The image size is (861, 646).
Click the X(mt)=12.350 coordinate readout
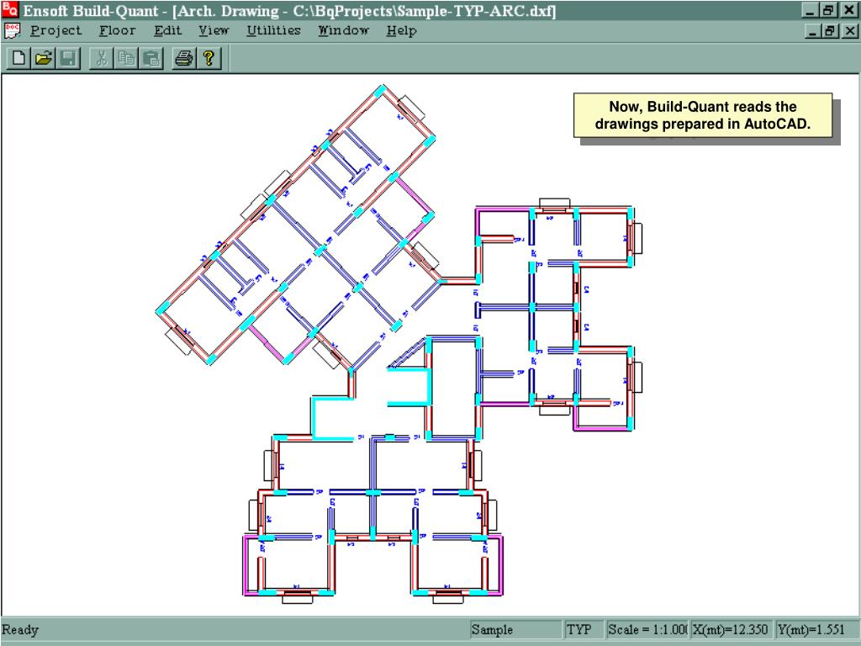731,629
